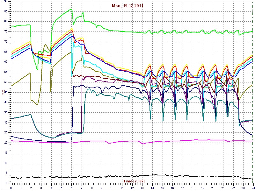Click the 35 tick on the temperature axis
Image resolution: width=255 pixels, height=191 pixels.
click(6, 112)
